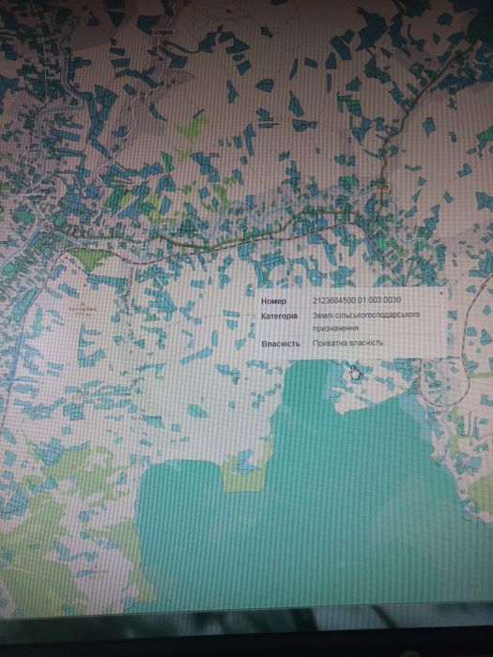Screen dimensions: 493x657
Task: Close the parcel information popup
Action: tap(440, 293)
